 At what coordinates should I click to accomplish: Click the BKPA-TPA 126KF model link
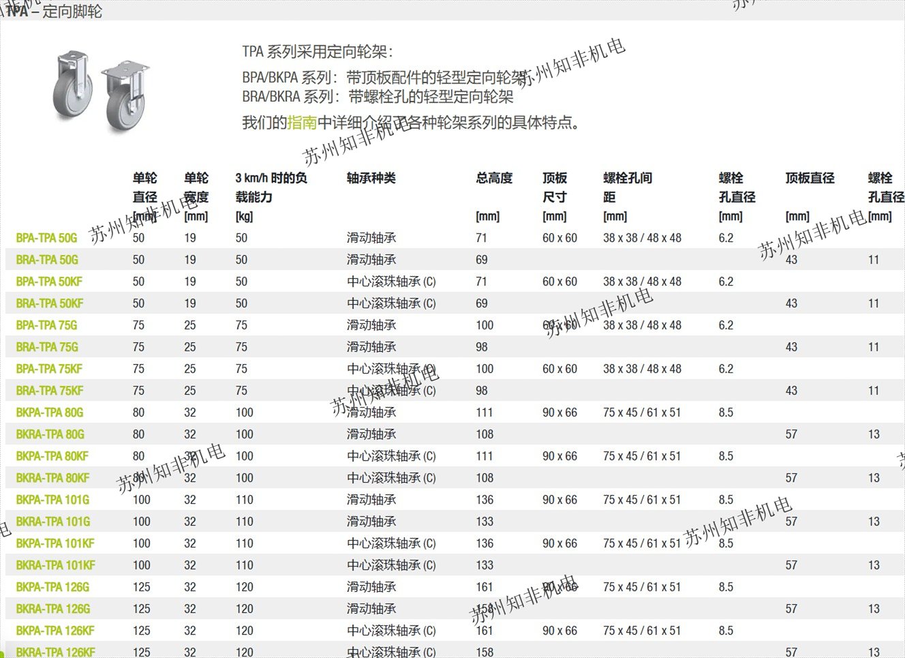[x=55, y=631]
